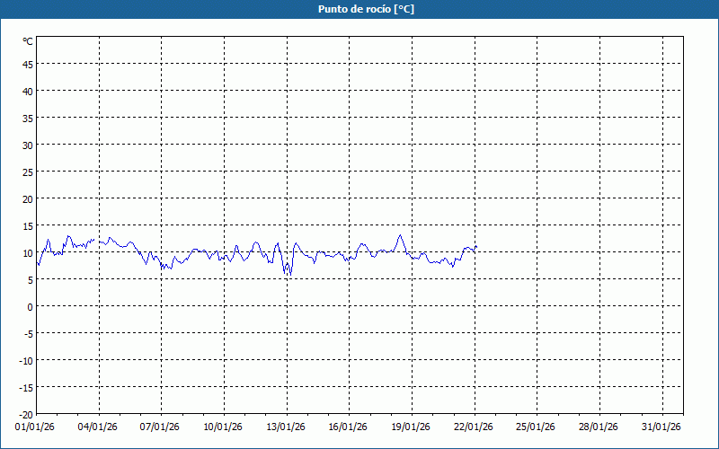This screenshot has height=449, width=719.
Task: Select the 01/01/26 date label
Action: pyautogui.click(x=36, y=427)
